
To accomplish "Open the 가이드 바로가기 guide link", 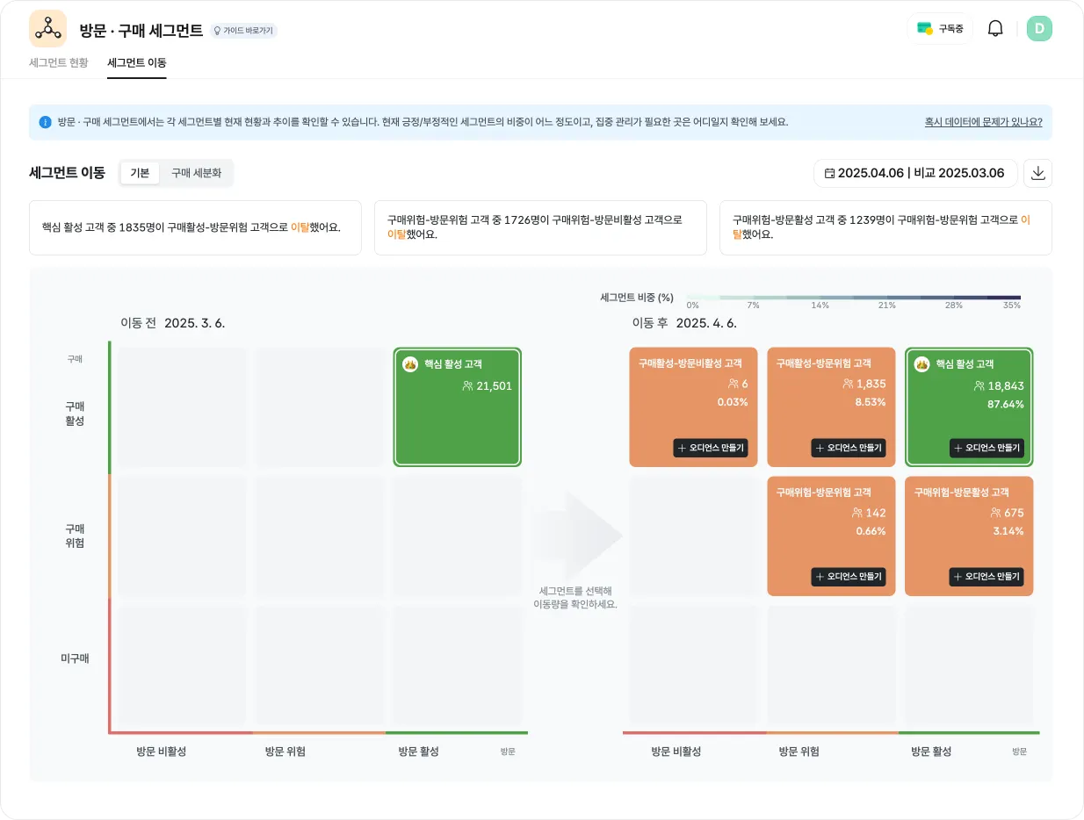I will point(243,31).
